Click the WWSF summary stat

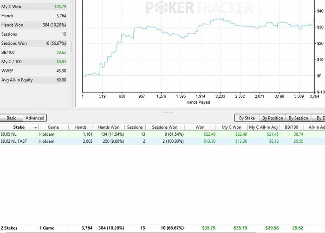tap(33, 71)
